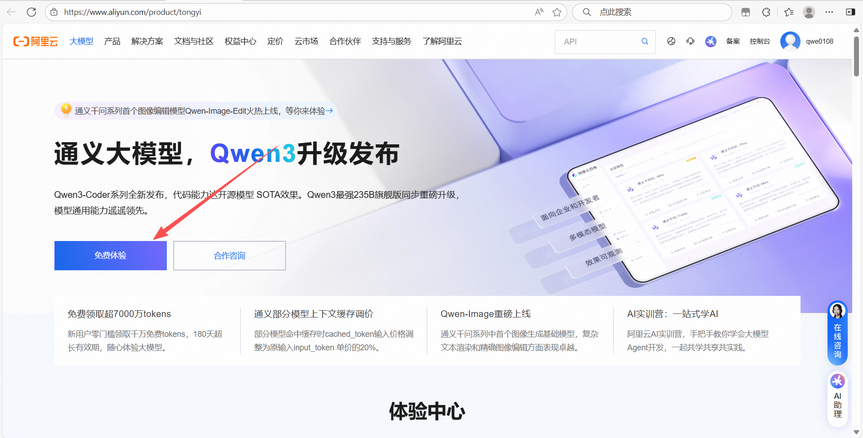Click the 体验中心 heading
This screenshot has width=863, height=438.
click(427, 411)
